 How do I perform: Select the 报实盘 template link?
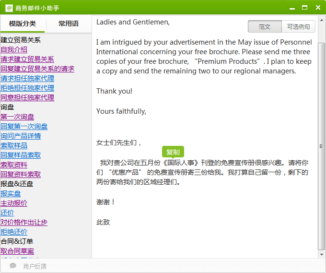[x=11, y=193]
